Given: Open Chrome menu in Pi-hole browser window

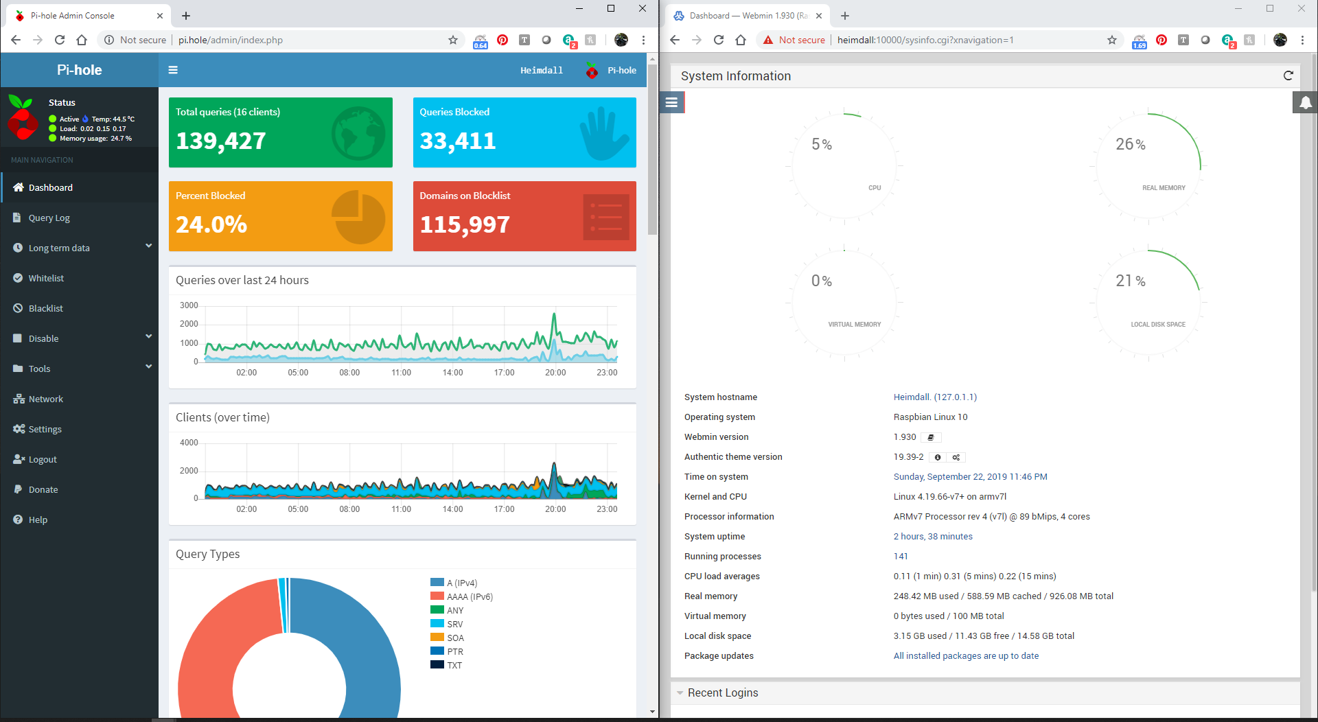Looking at the screenshot, I should [x=643, y=40].
